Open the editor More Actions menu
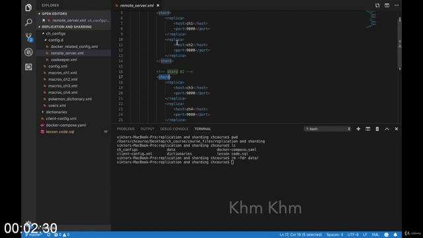This screenshot has height=238, width=423. tap(397, 5)
